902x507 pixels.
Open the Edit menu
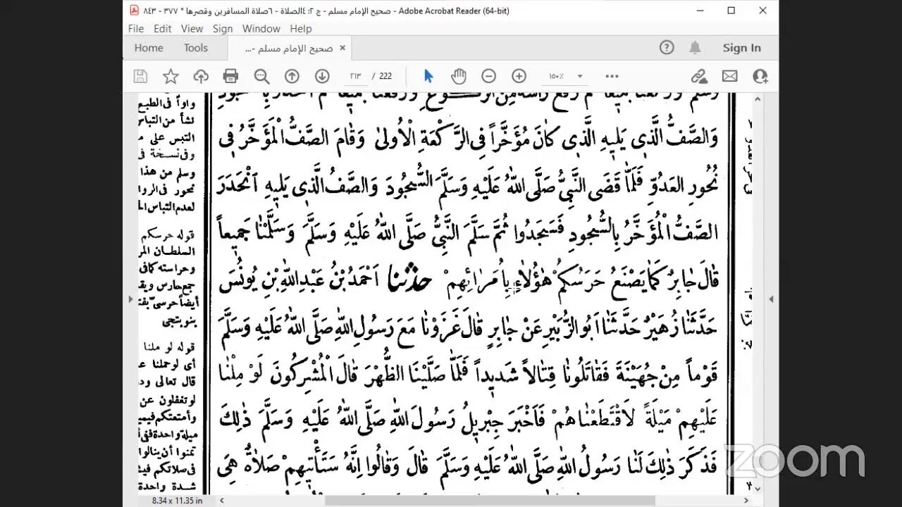pyautogui.click(x=163, y=29)
